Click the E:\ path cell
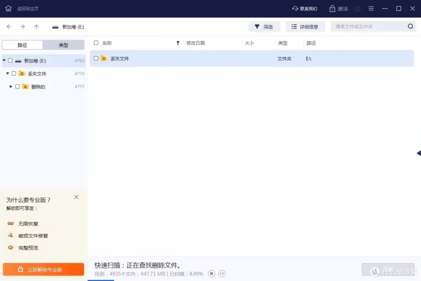 pyautogui.click(x=308, y=58)
